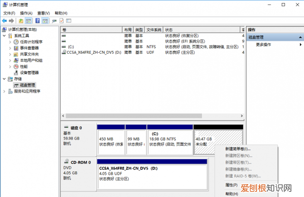Screen dimensions: 304x197
Task: Toggle the console tree pane icon
Action: click(28, 21)
